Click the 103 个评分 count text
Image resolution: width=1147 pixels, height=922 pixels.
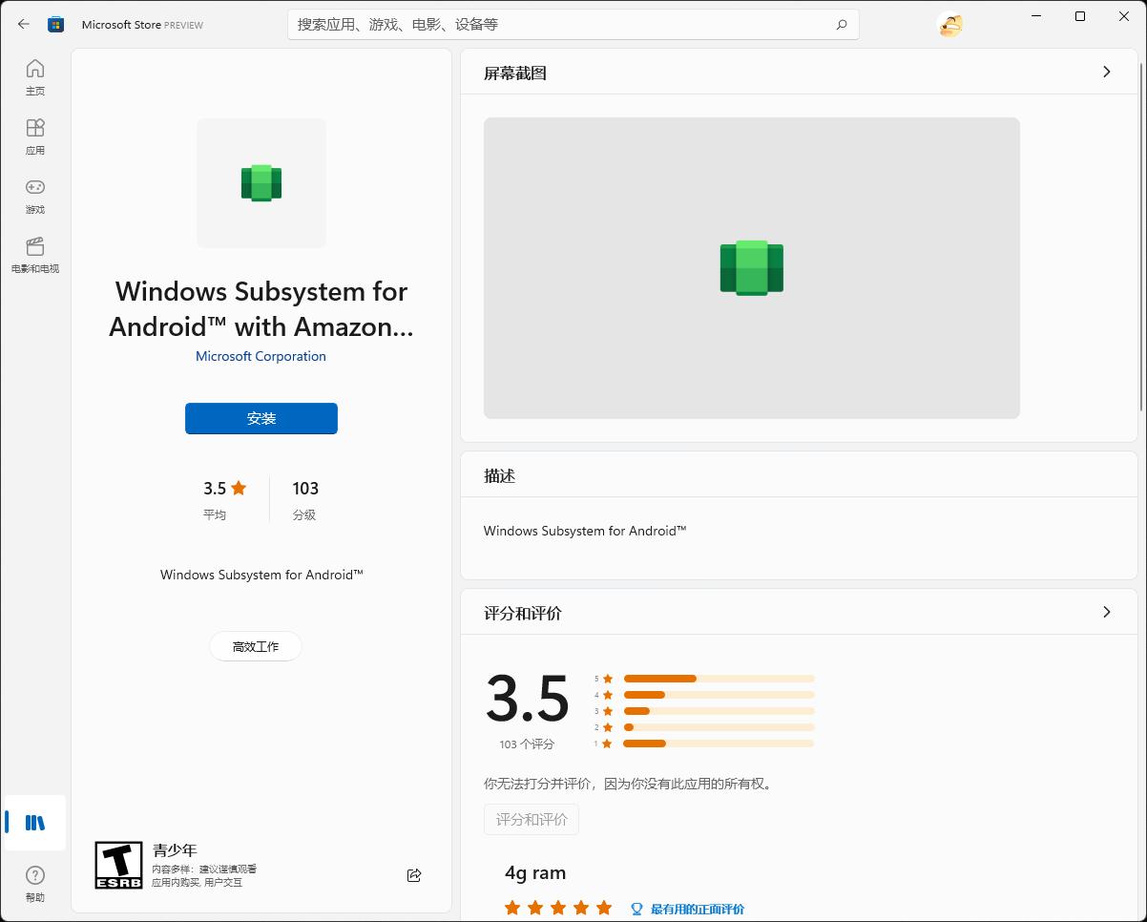527,744
